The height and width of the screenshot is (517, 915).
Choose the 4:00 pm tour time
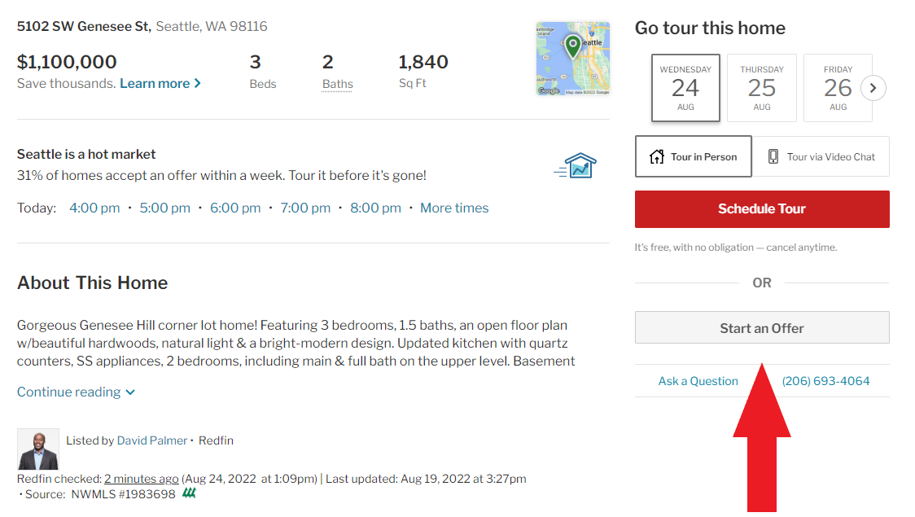[94, 208]
